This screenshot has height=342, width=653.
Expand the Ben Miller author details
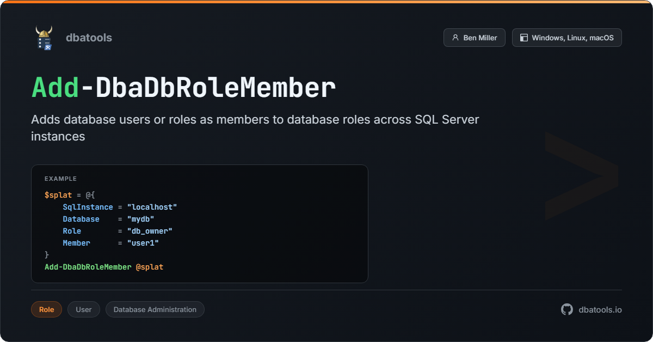[474, 37]
